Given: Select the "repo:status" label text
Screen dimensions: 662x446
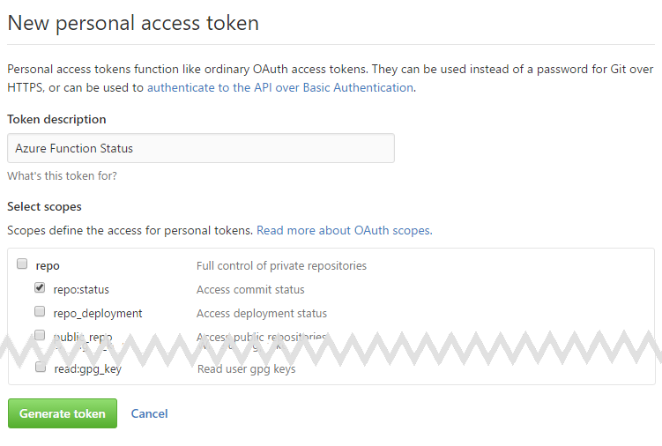Looking at the screenshot, I should click(x=81, y=289).
